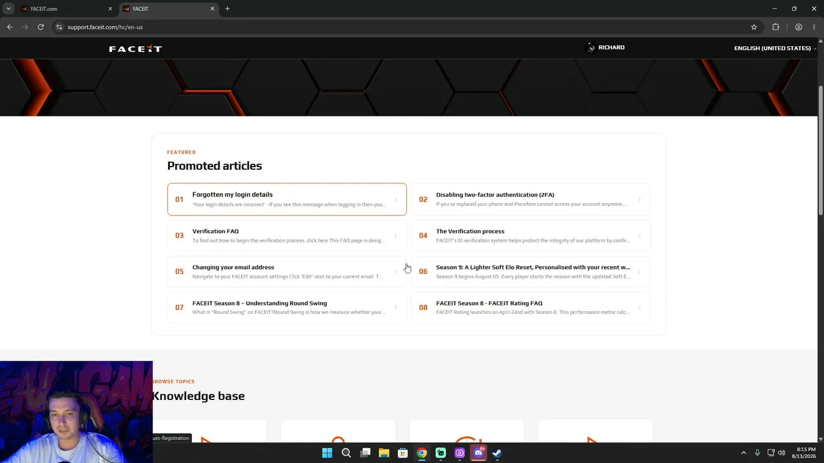Open 'The Verification process' article
This screenshot has height=463, width=824.
(531, 235)
